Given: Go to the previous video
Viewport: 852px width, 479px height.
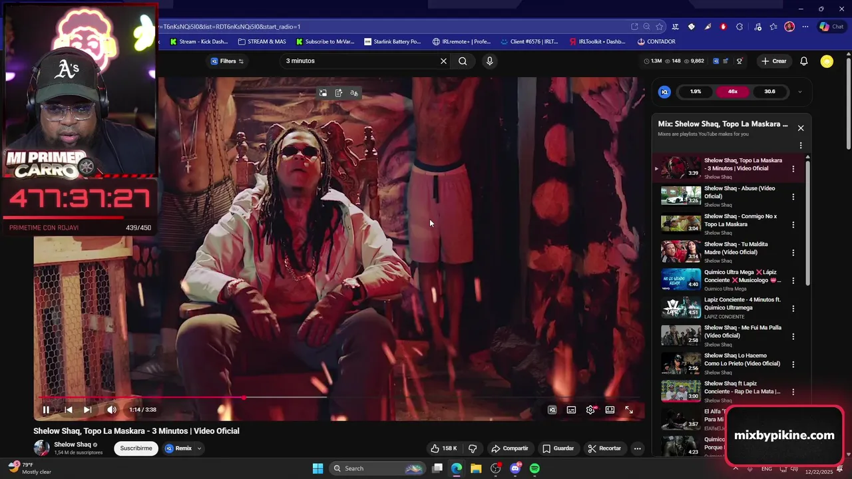Looking at the screenshot, I should [68, 410].
